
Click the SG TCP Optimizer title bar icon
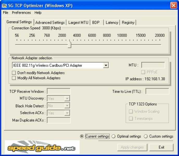(x=4, y=5)
